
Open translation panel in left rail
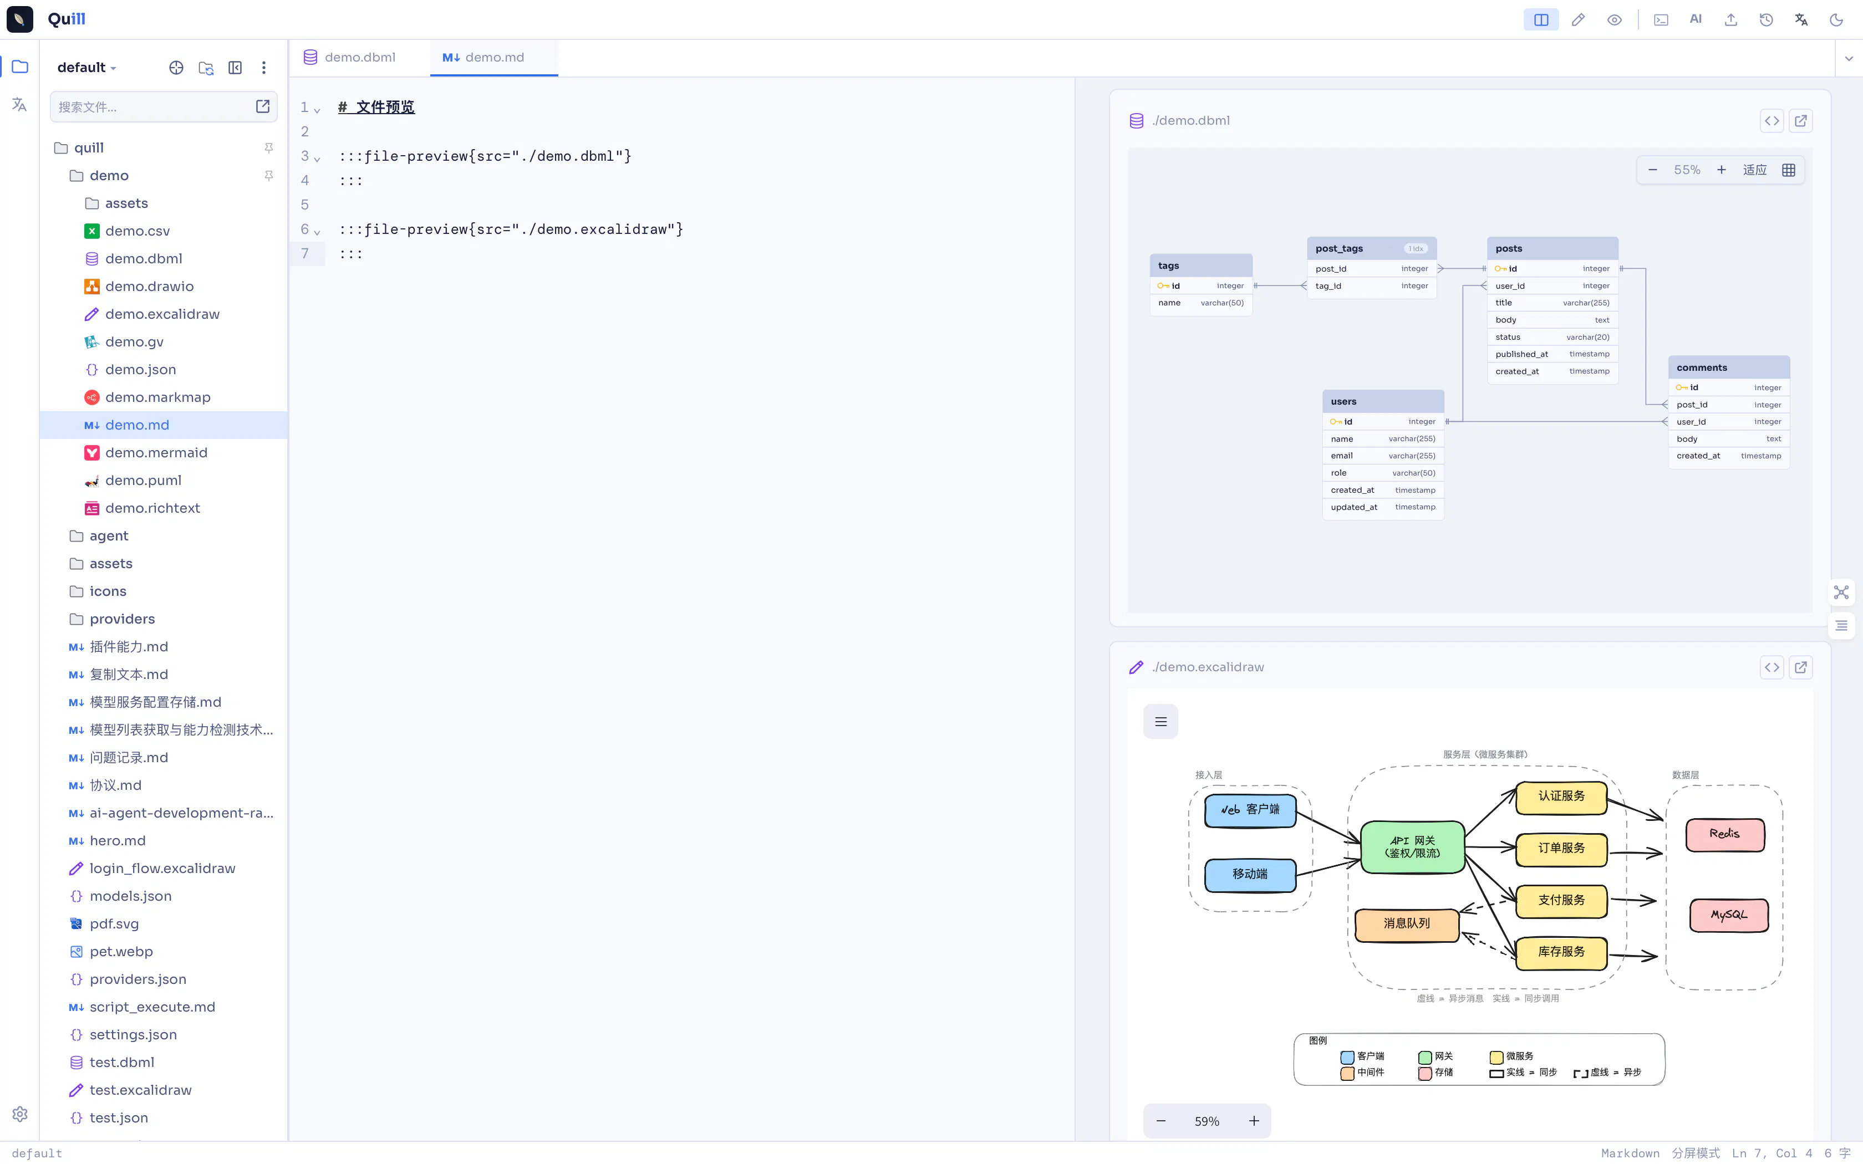pyautogui.click(x=20, y=104)
